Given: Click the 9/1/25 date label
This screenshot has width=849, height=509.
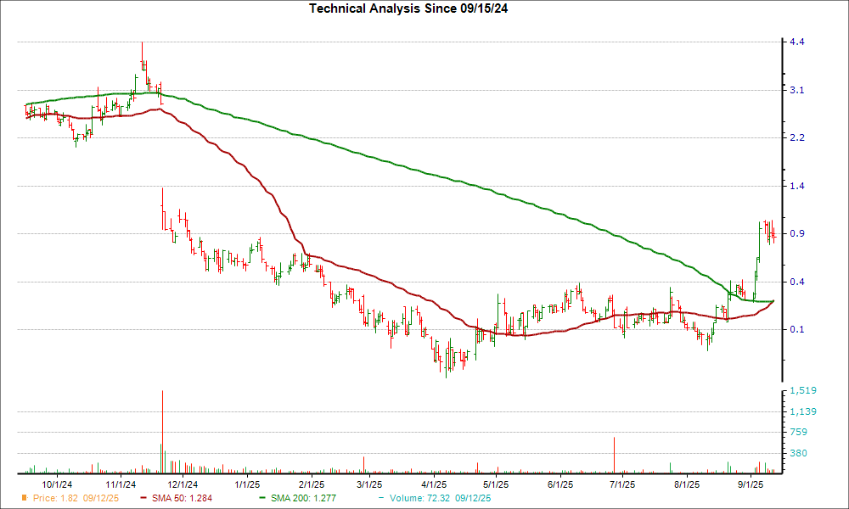Looking at the screenshot, I should [751, 484].
